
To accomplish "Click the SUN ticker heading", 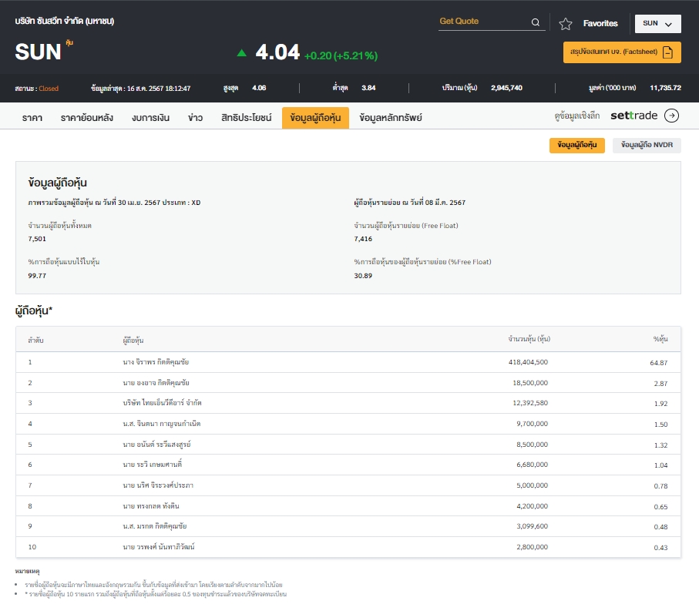I will (38, 52).
